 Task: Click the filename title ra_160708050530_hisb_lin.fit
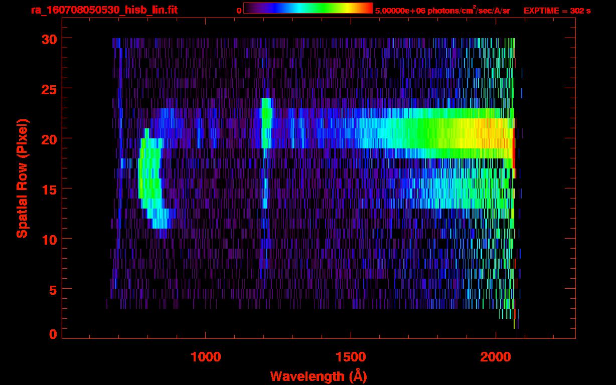pos(104,10)
